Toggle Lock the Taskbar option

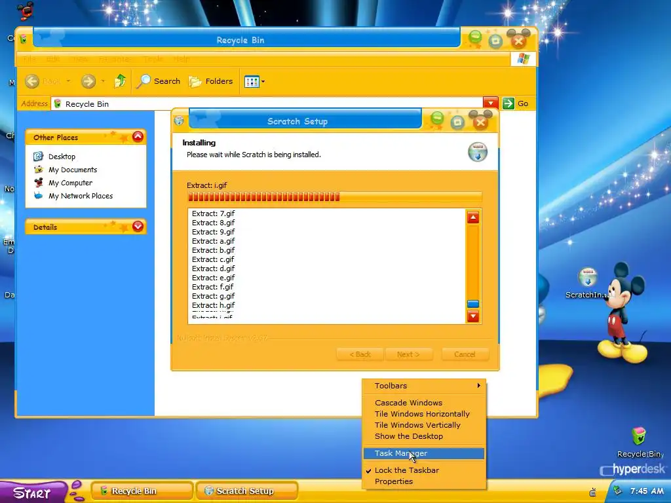[x=424, y=470]
